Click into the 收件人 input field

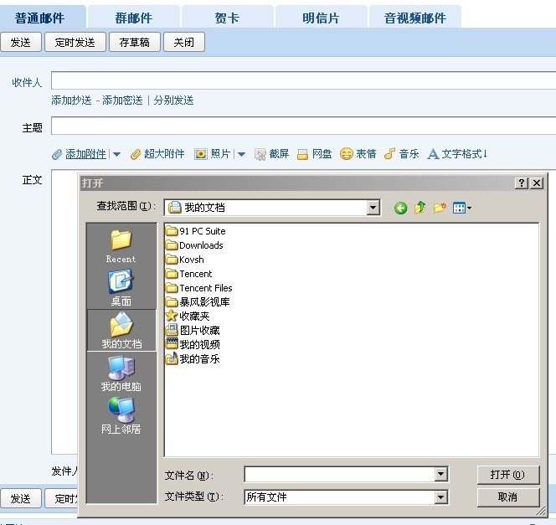[x=303, y=80]
